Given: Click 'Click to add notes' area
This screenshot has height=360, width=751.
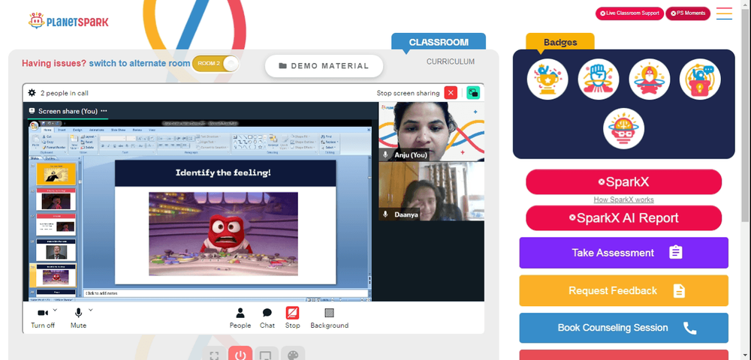Looking at the screenshot, I should click(225, 293).
